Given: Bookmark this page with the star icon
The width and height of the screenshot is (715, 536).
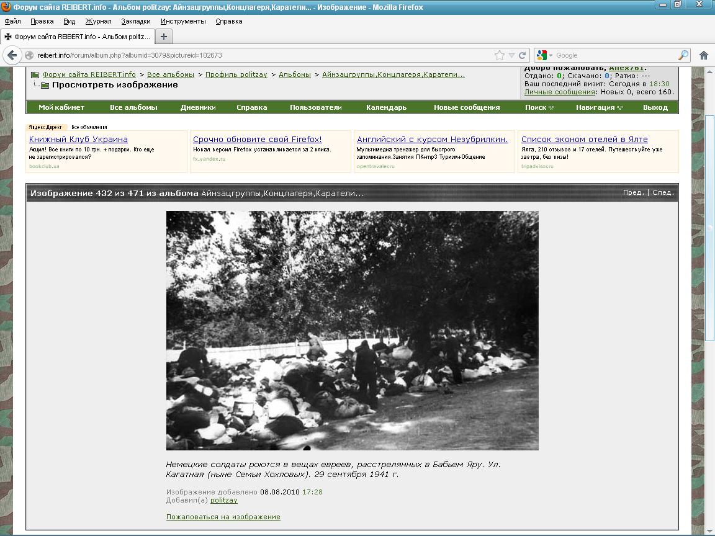Looking at the screenshot, I should (500, 55).
